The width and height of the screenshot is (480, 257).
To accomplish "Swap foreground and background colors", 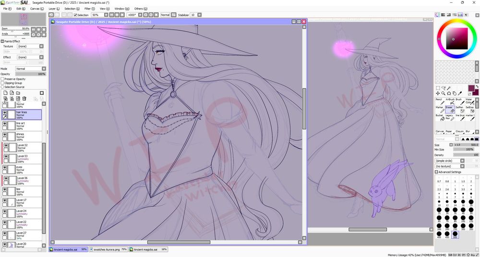I will tap(477, 87).
